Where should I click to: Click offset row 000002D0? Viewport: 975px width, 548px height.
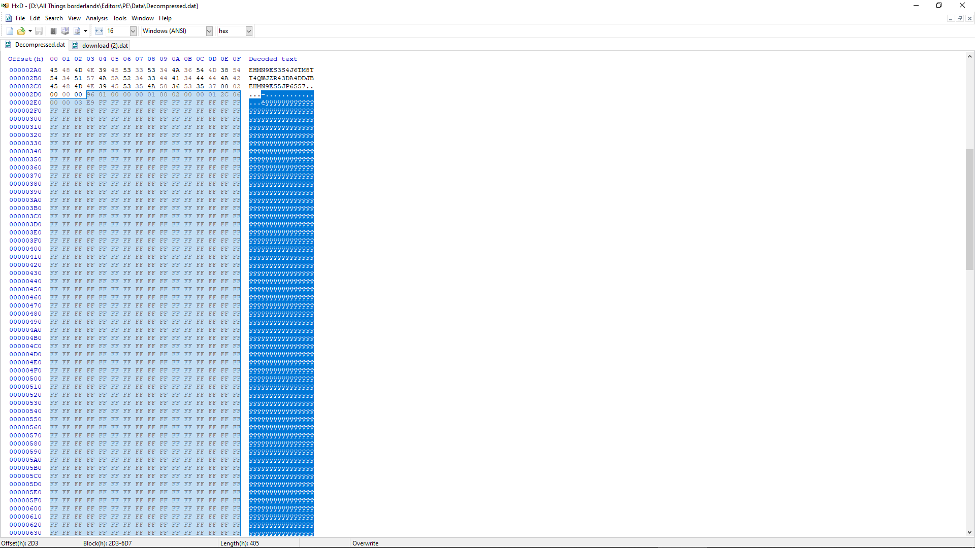tap(25, 94)
